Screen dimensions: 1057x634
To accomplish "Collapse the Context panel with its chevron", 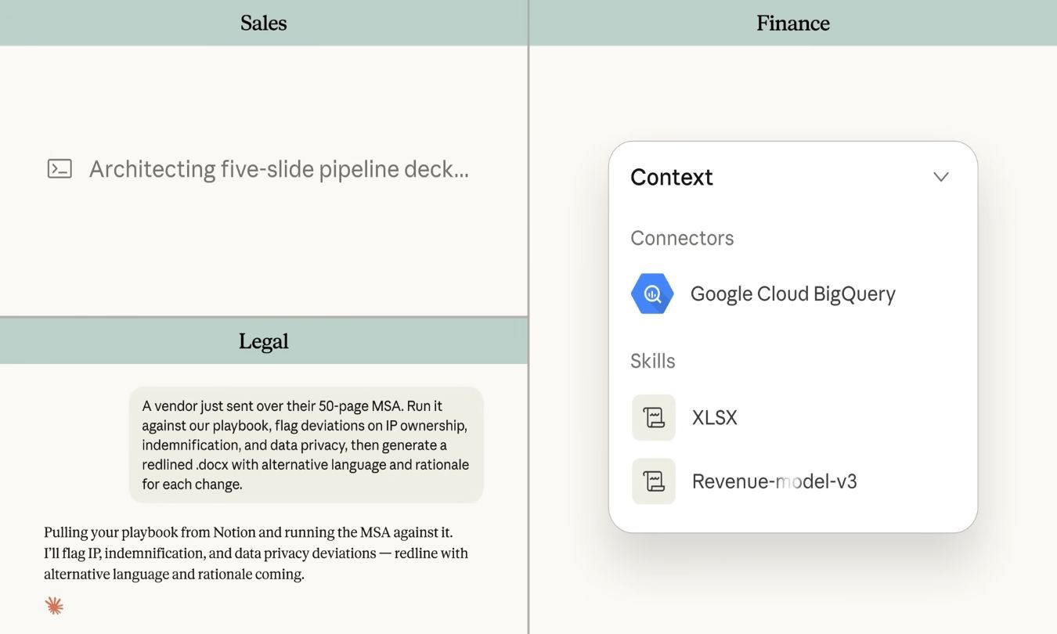I will (941, 177).
